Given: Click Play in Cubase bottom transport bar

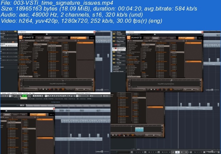Looking at the screenshot, I should click(182, 152).
